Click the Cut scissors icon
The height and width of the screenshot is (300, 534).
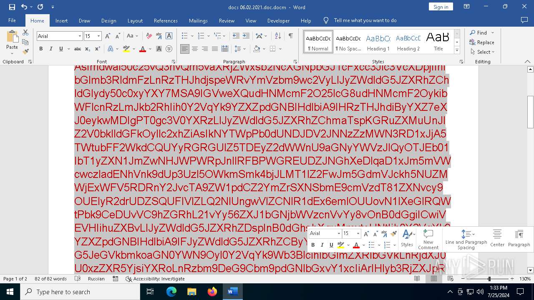point(25,32)
